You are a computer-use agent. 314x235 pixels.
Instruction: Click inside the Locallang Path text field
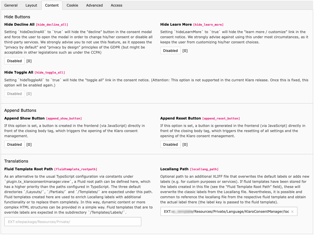coord(226,212)
